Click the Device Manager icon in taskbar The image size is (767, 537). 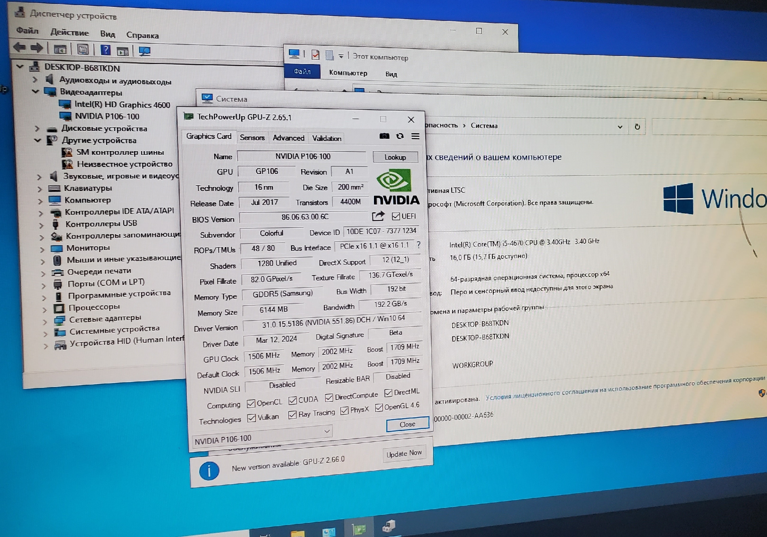click(389, 526)
